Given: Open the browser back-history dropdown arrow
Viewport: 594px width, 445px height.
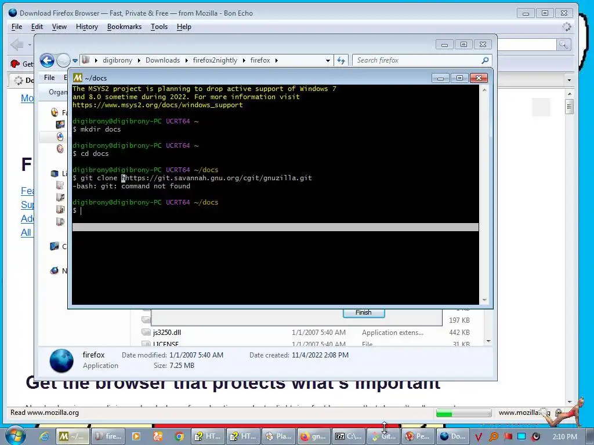Looking at the screenshot, I should click(30, 45).
